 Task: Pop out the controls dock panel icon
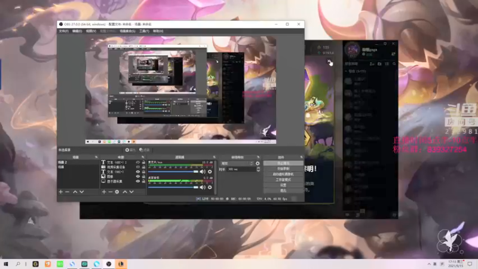click(302, 157)
